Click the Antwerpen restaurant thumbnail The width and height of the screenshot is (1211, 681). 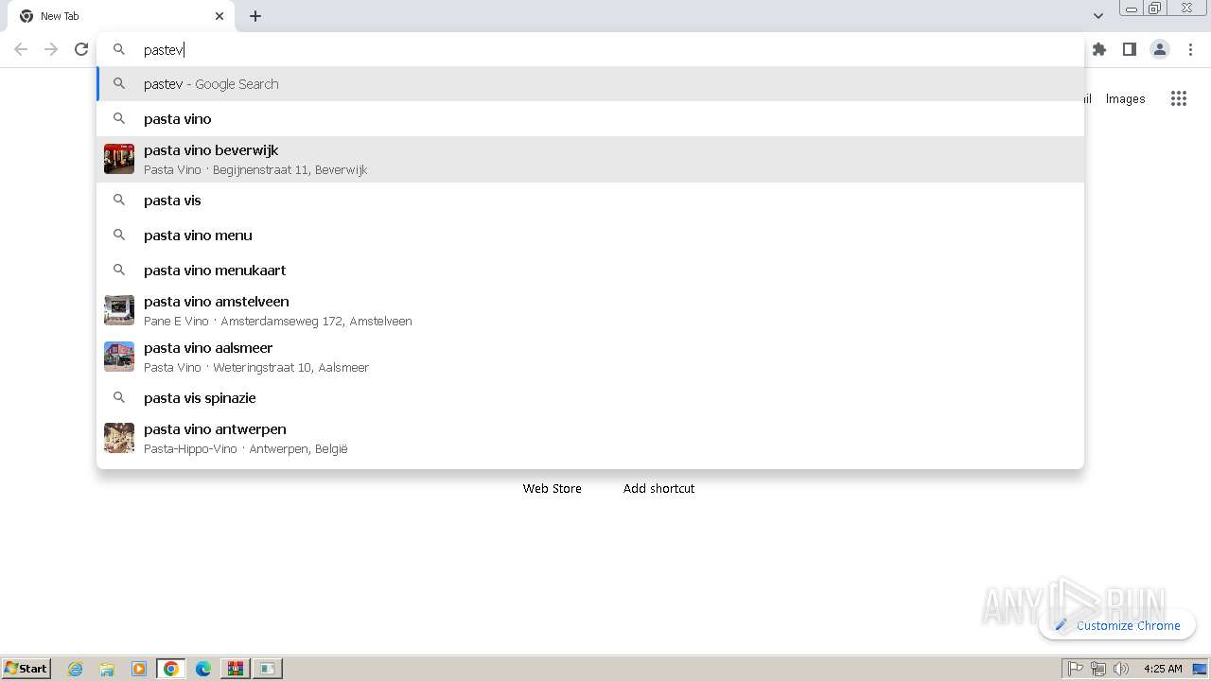pyautogui.click(x=119, y=438)
